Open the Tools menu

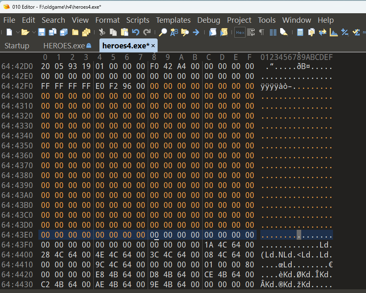click(x=267, y=20)
